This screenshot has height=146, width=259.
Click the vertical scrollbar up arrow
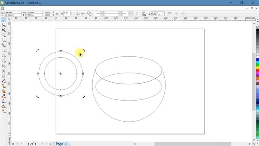(254, 24)
